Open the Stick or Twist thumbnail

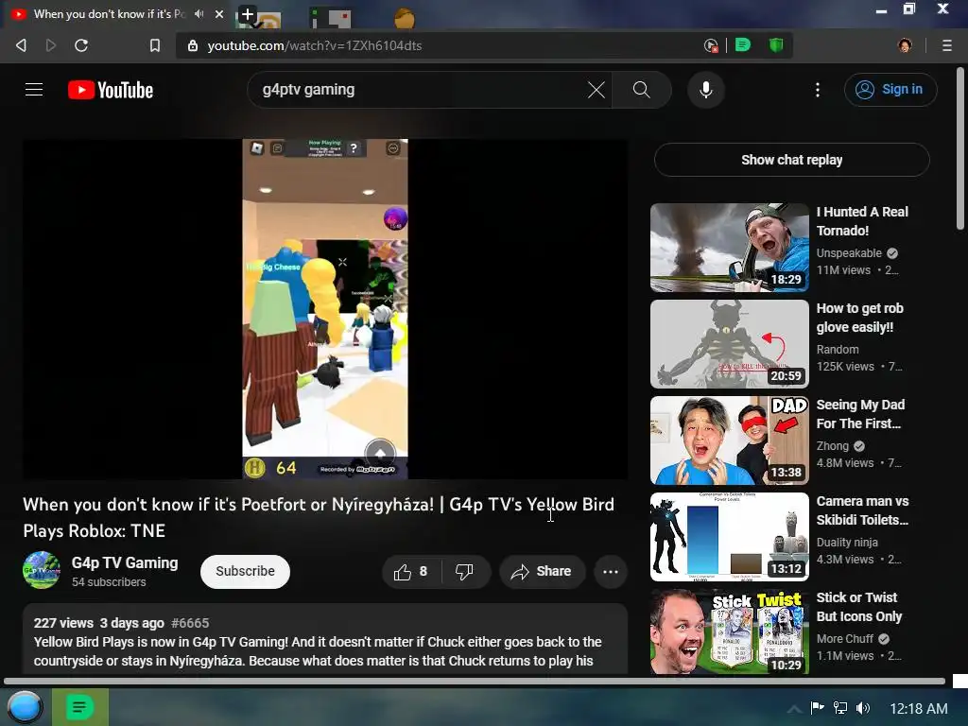[x=730, y=631]
